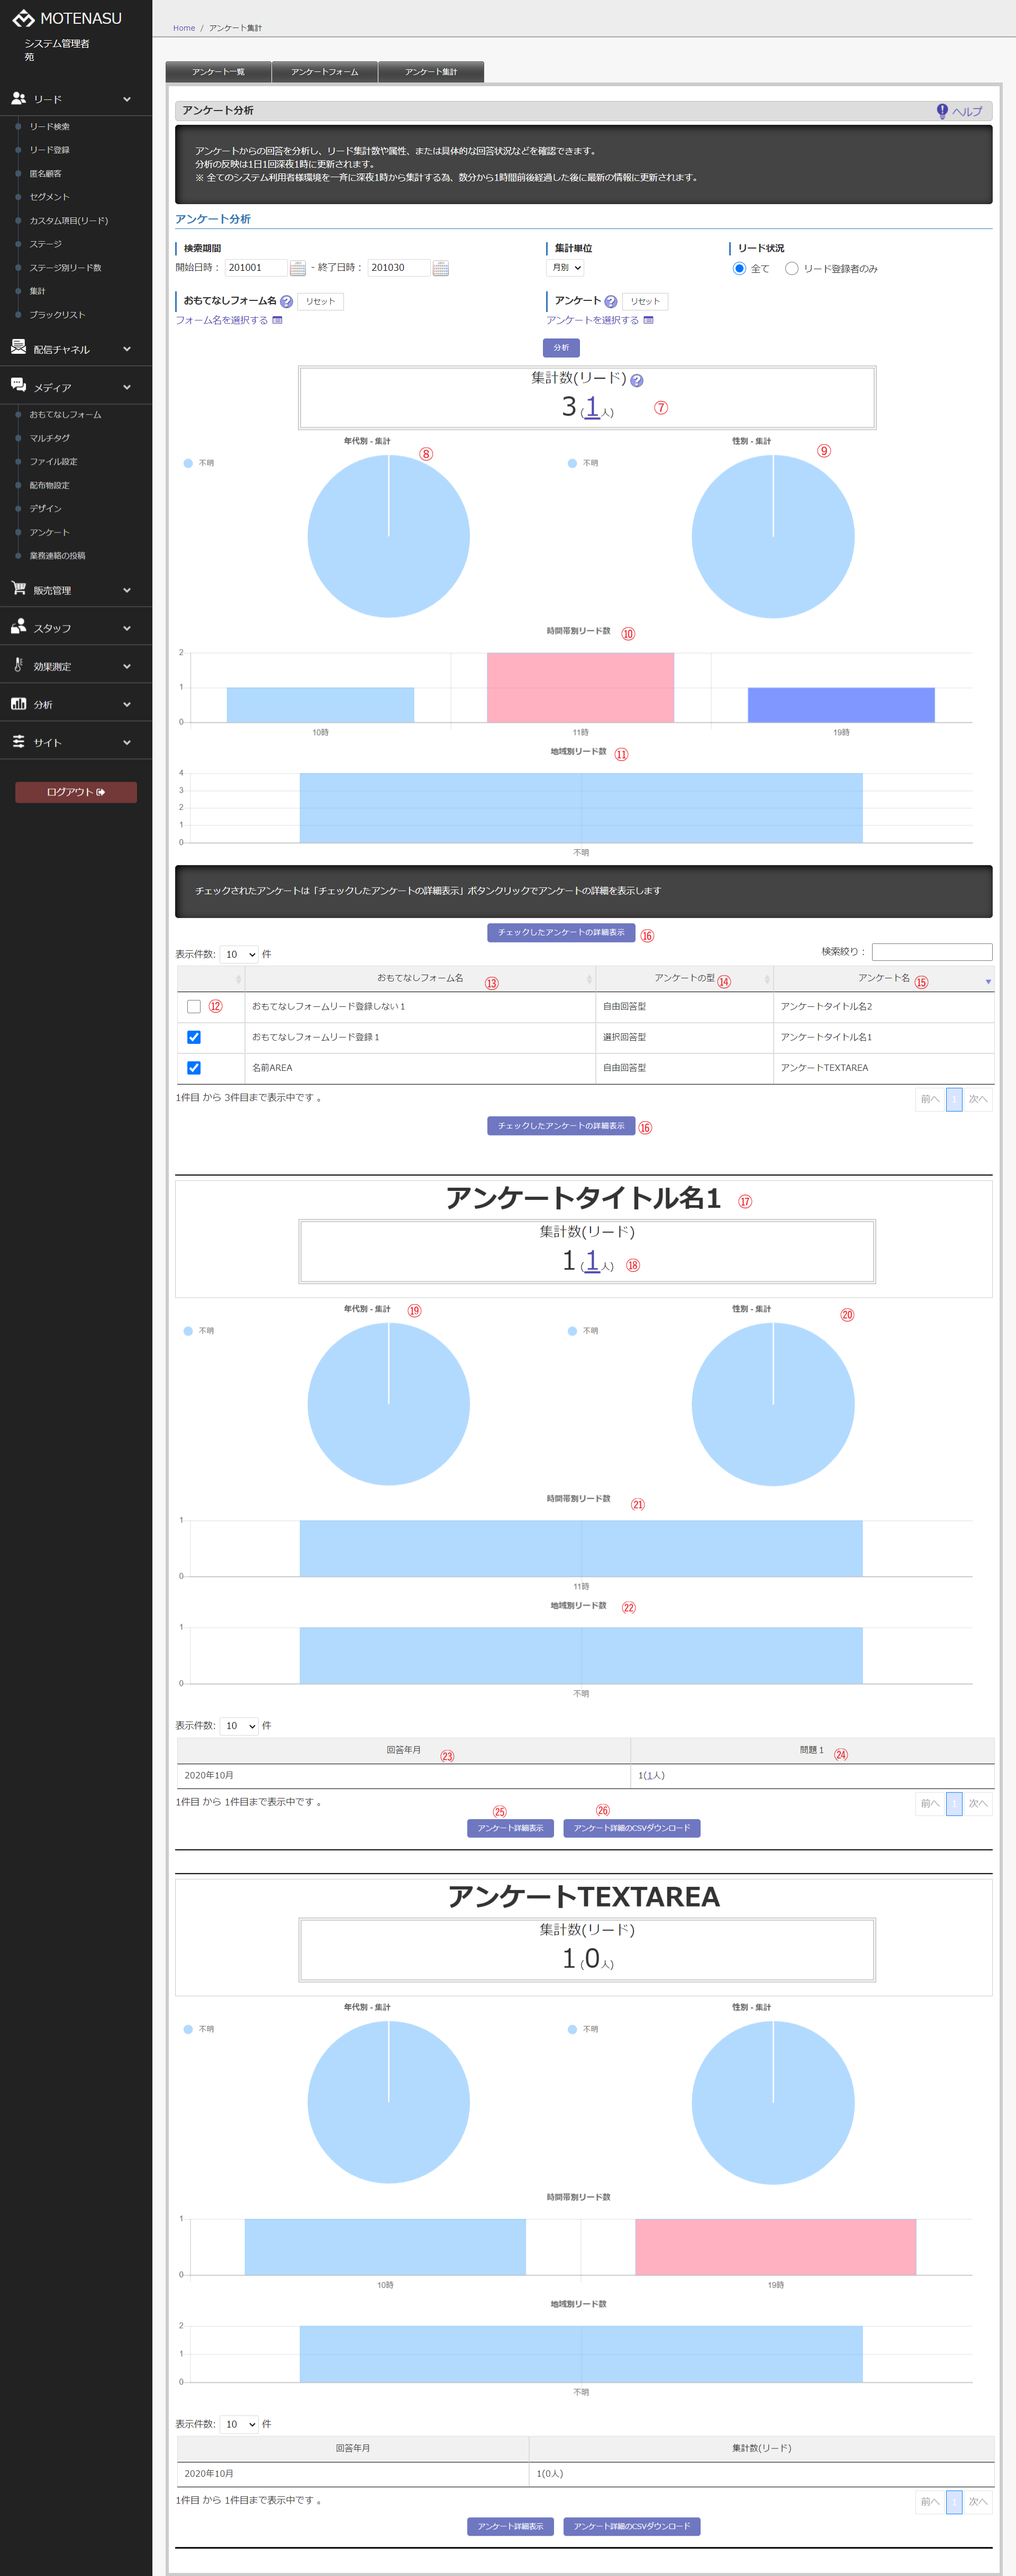Switch to アンケート集計 tab
The height and width of the screenshot is (2576, 1016).
pos(430,72)
